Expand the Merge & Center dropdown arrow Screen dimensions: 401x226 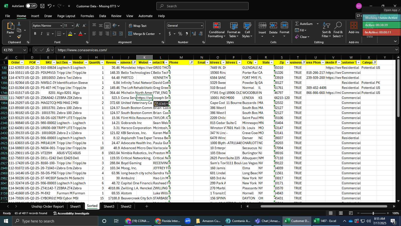click(160, 34)
